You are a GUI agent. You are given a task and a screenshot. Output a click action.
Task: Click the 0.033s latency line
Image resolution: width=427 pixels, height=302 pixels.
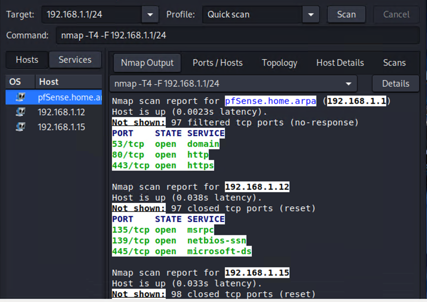(x=187, y=283)
